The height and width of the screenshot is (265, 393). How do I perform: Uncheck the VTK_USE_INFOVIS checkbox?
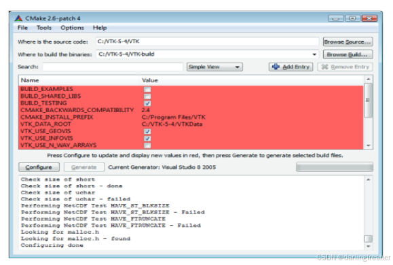(x=147, y=138)
